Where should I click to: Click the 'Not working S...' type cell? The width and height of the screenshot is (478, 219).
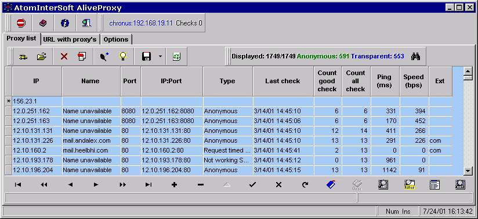click(228, 160)
